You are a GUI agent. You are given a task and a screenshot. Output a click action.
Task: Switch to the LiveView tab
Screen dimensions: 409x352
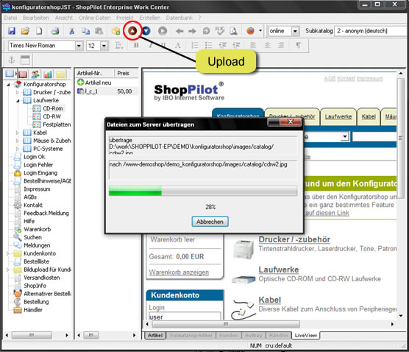point(306,335)
